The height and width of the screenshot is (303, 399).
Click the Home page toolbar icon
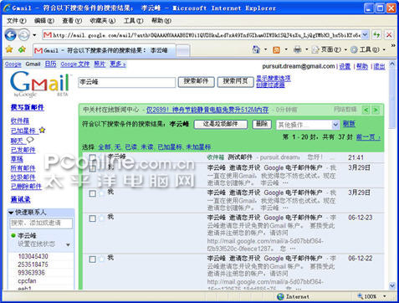click(256, 49)
